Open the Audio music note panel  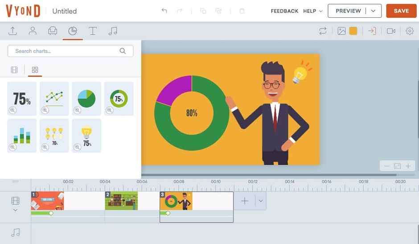pos(113,31)
